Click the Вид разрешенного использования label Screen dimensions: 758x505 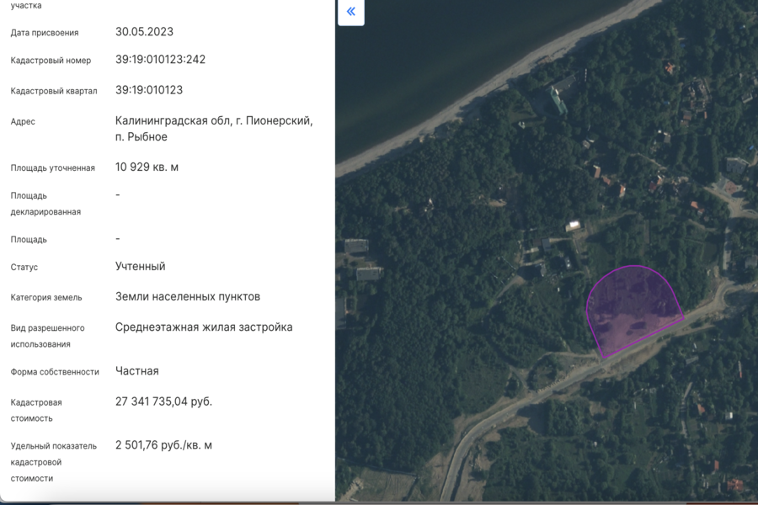(48, 335)
